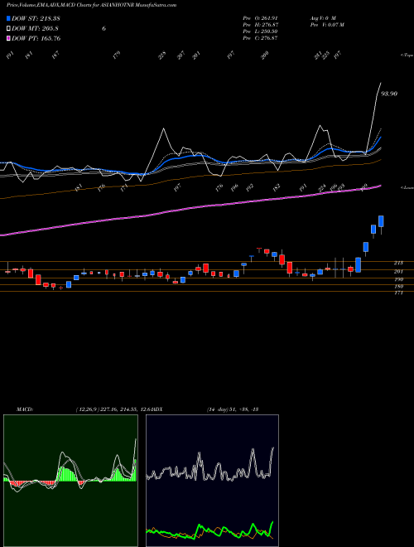
Task: Click the thick green DI line in ADX panel
Action: point(210,530)
